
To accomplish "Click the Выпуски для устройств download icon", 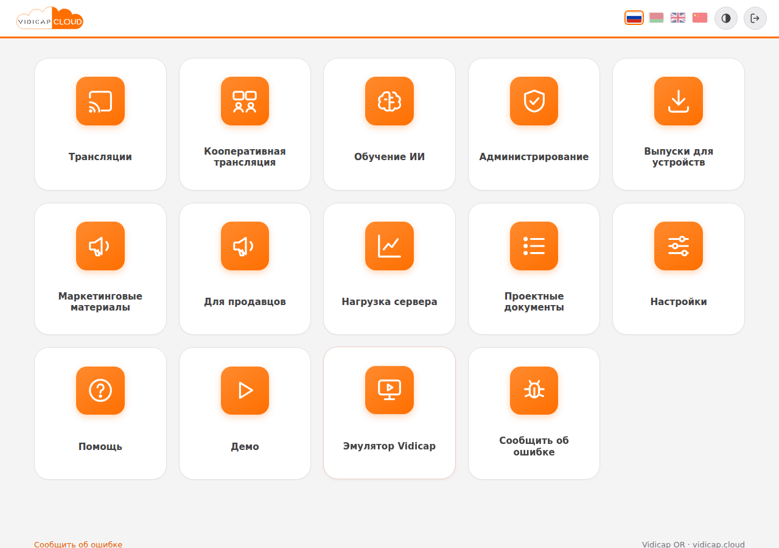I will point(679,101).
